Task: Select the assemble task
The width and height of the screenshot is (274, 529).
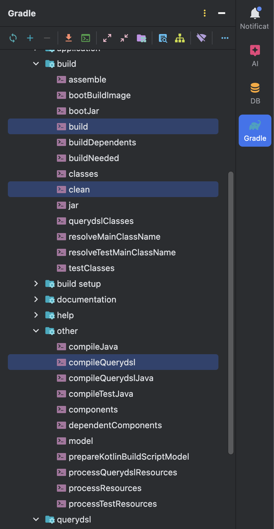Action: (113, 80)
